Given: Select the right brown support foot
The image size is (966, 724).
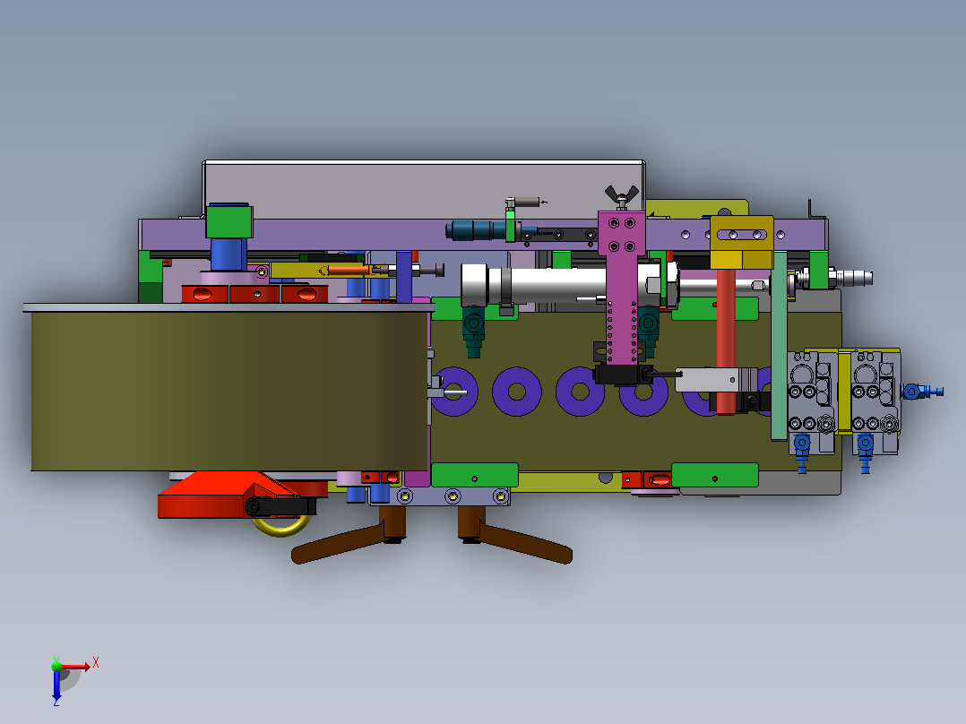Looking at the screenshot, I should (515, 536).
